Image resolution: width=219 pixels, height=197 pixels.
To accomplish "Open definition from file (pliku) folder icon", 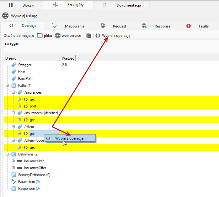I will point(40,36).
